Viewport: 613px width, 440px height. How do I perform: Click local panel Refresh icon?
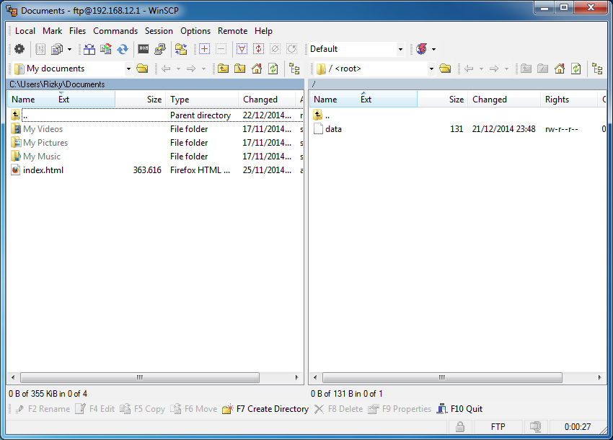(x=273, y=69)
